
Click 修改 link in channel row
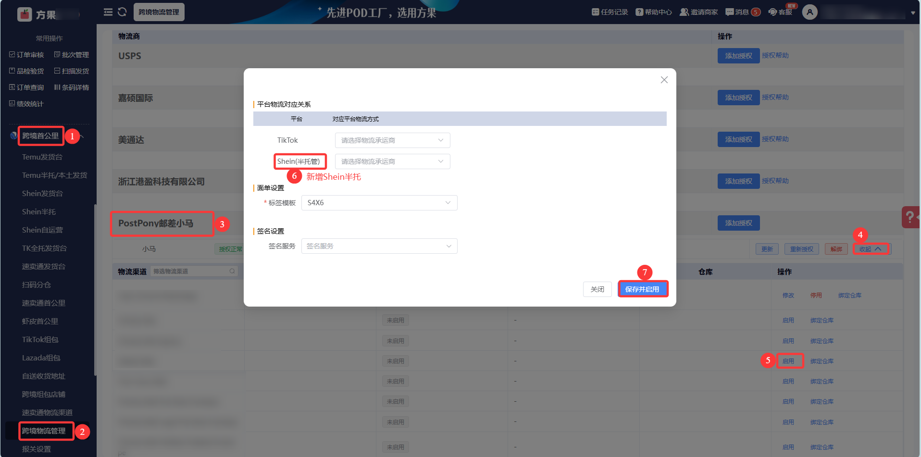pos(788,296)
